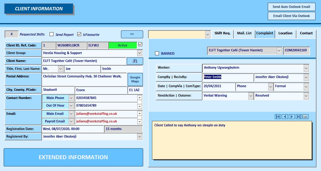Viewport: 321px width, 171px height.
Task: Open the EXTENDED INFORMATION section
Action: (x=73, y=157)
